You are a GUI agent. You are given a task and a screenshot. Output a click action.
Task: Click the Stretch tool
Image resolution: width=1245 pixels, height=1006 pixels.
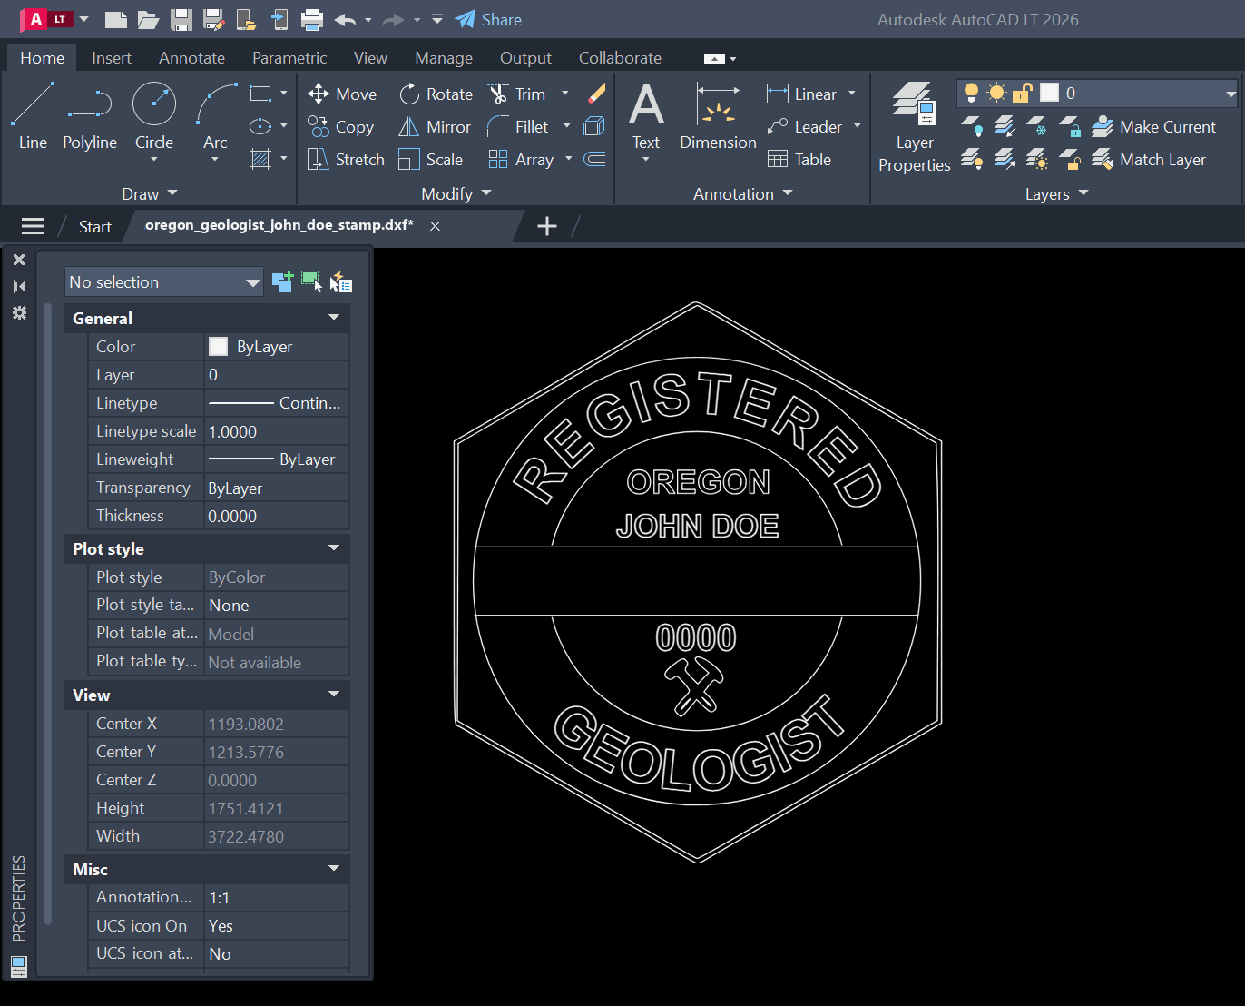(x=346, y=160)
